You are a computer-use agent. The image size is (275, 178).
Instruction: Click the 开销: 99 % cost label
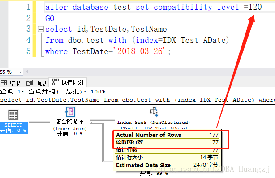154,174
